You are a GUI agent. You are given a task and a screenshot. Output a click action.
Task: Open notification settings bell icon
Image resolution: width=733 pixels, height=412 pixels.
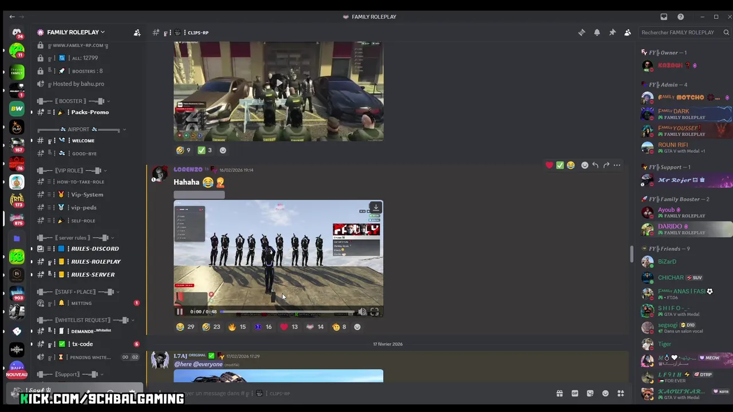coord(597,33)
